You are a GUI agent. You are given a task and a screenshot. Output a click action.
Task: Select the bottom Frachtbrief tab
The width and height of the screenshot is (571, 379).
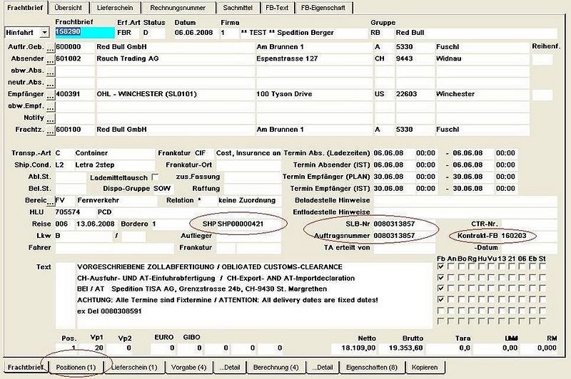click(25, 368)
